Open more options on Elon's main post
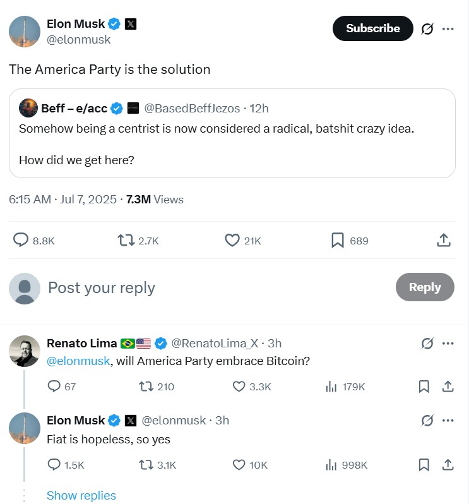The width and height of the screenshot is (469, 504). coord(448,29)
